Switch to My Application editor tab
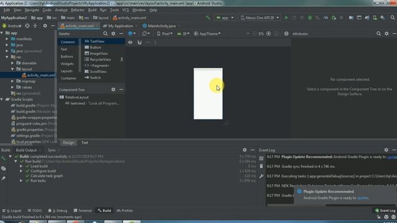The height and width of the screenshot is (223, 397). (x=120, y=26)
